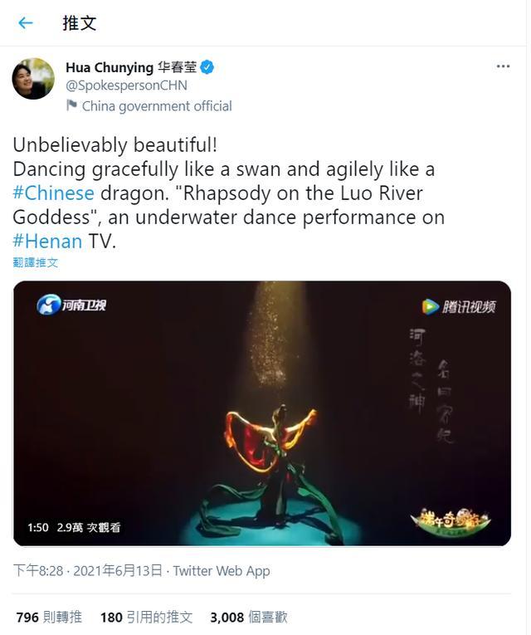This screenshot has height=635, width=531.
Task: Open the #Henan hashtag
Action: [47, 242]
